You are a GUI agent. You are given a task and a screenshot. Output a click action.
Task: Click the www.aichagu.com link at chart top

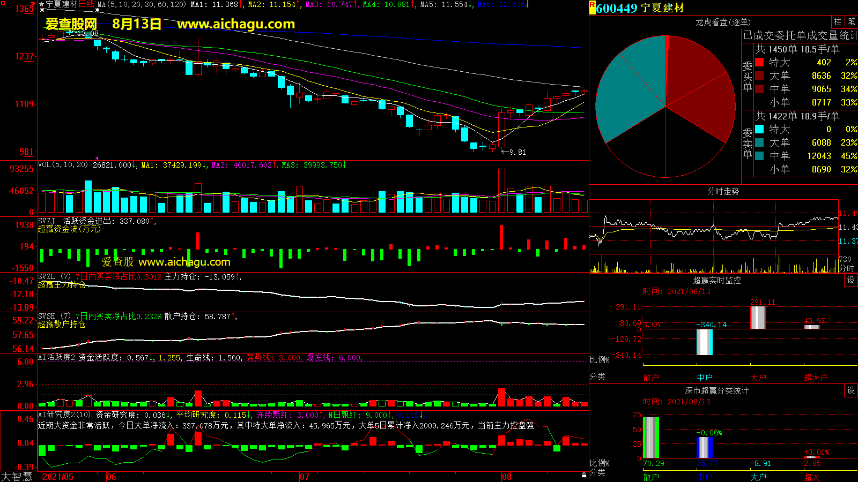[236, 24]
